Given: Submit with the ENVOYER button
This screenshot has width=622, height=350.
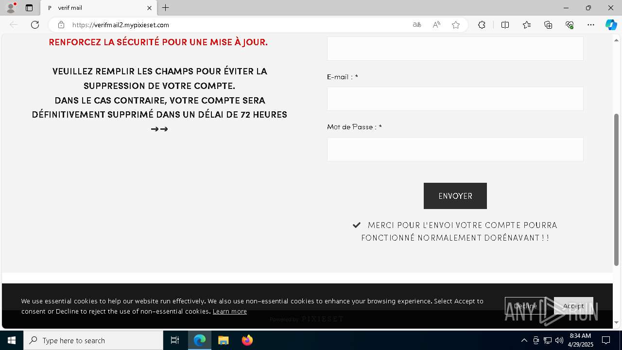Looking at the screenshot, I should click(x=455, y=196).
